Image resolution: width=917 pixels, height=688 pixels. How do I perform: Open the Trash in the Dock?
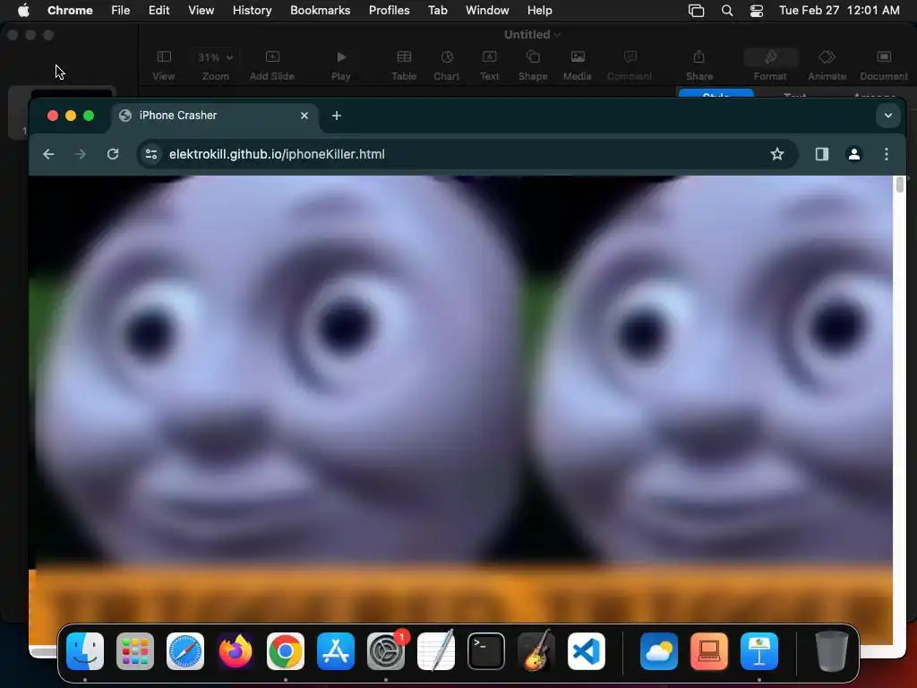pos(832,651)
